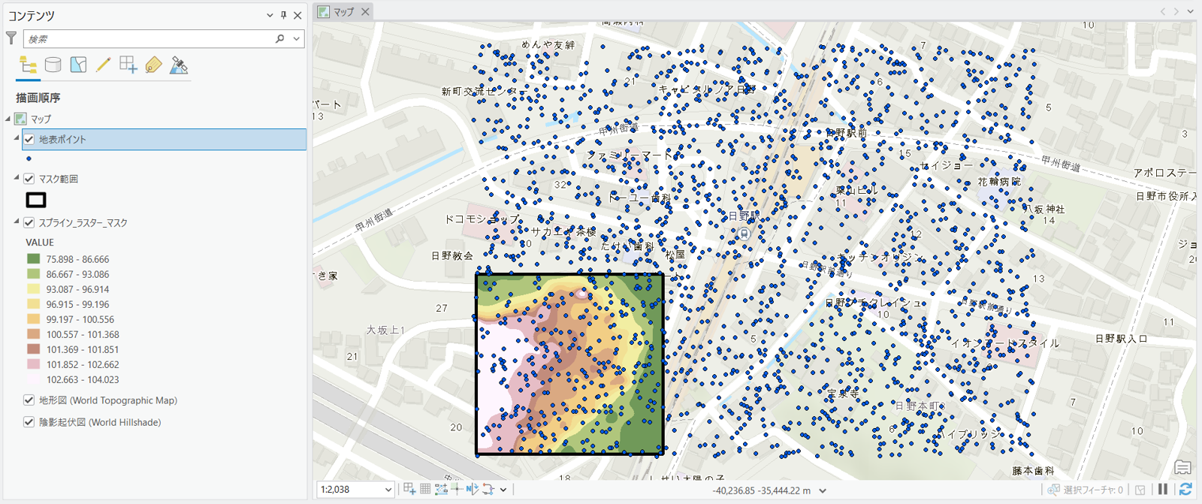Disable the 陰影起伏図 World Hillshade layer
1202x504 pixels.
pyautogui.click(x=29, y=422)
